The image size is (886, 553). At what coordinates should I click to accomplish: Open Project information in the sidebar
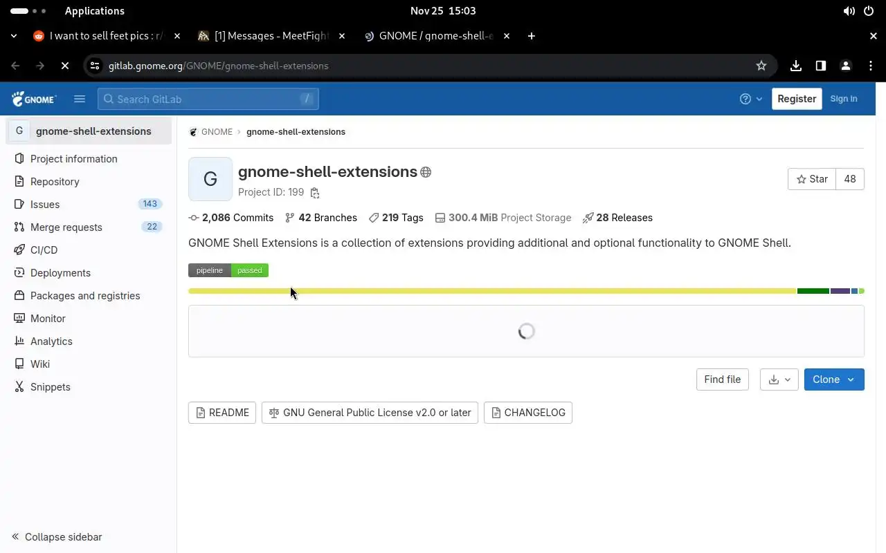point(89,159)
